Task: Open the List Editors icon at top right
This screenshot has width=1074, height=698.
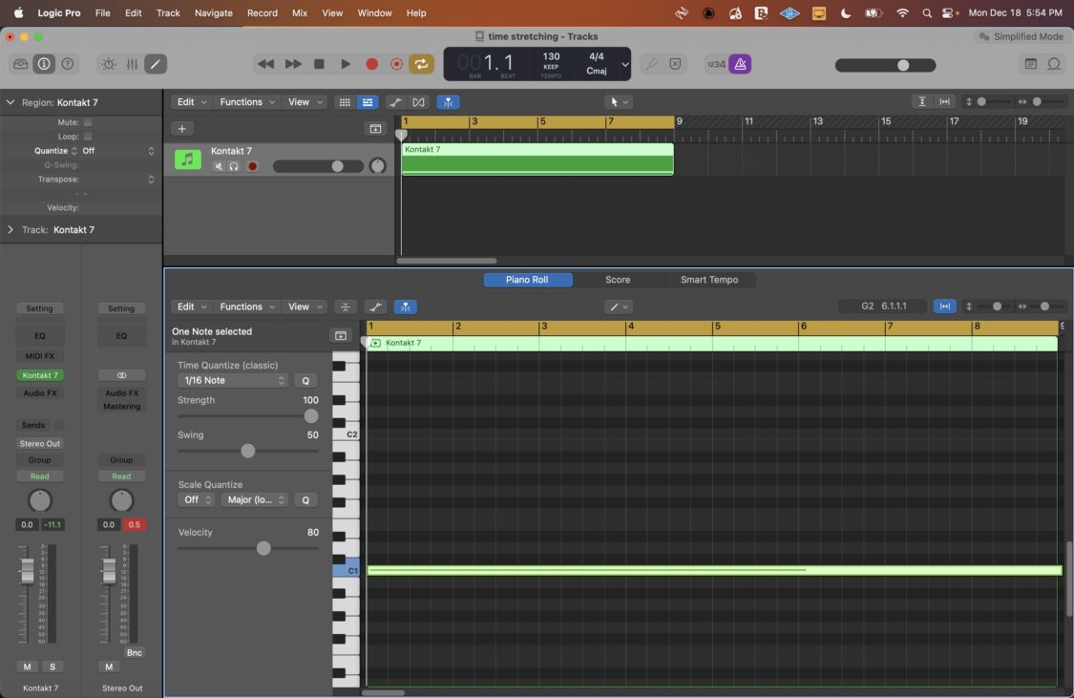Action: (x=1030, y=63)
